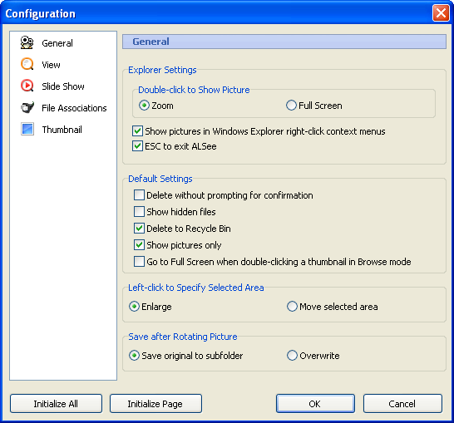Click the Slide Show play icon
Image resolution: width=454 pixels, height=423 pixels.
pos(27,86)
